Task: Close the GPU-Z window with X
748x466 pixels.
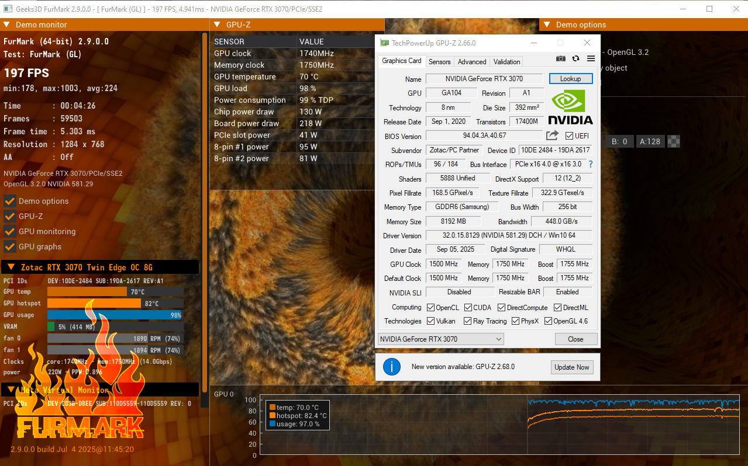Action: [587, 43]
